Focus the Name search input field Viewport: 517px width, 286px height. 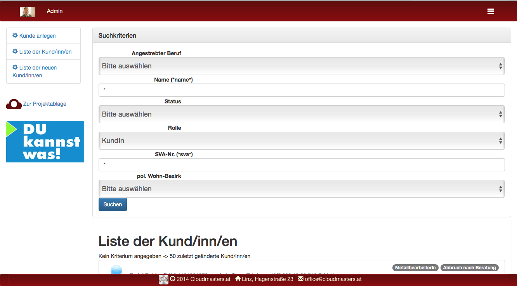click(301, 90)
